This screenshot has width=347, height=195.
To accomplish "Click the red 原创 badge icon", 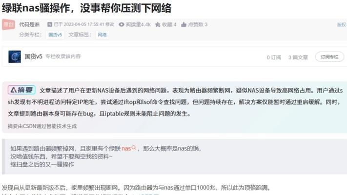I will [x=8, y=24].
